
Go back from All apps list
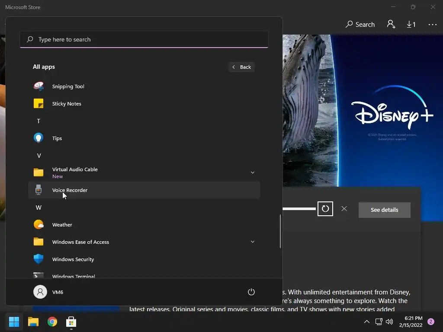tap(241, 67)
